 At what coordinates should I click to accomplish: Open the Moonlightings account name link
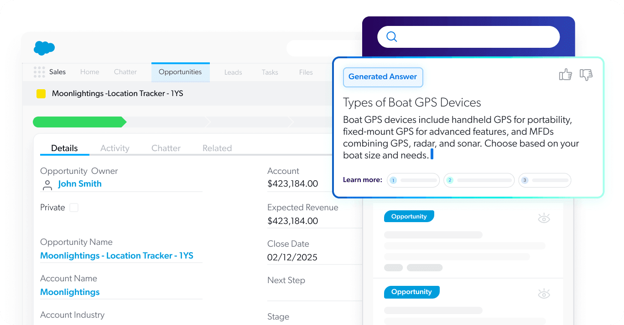click(70, 292)
